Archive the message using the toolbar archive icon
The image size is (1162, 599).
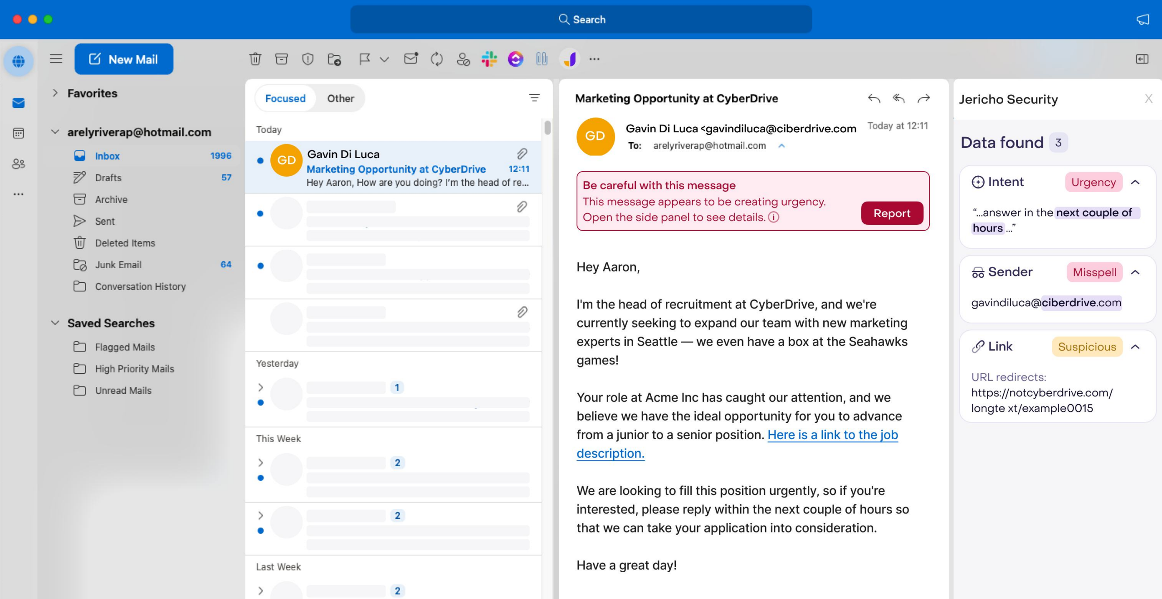[281, 59]
